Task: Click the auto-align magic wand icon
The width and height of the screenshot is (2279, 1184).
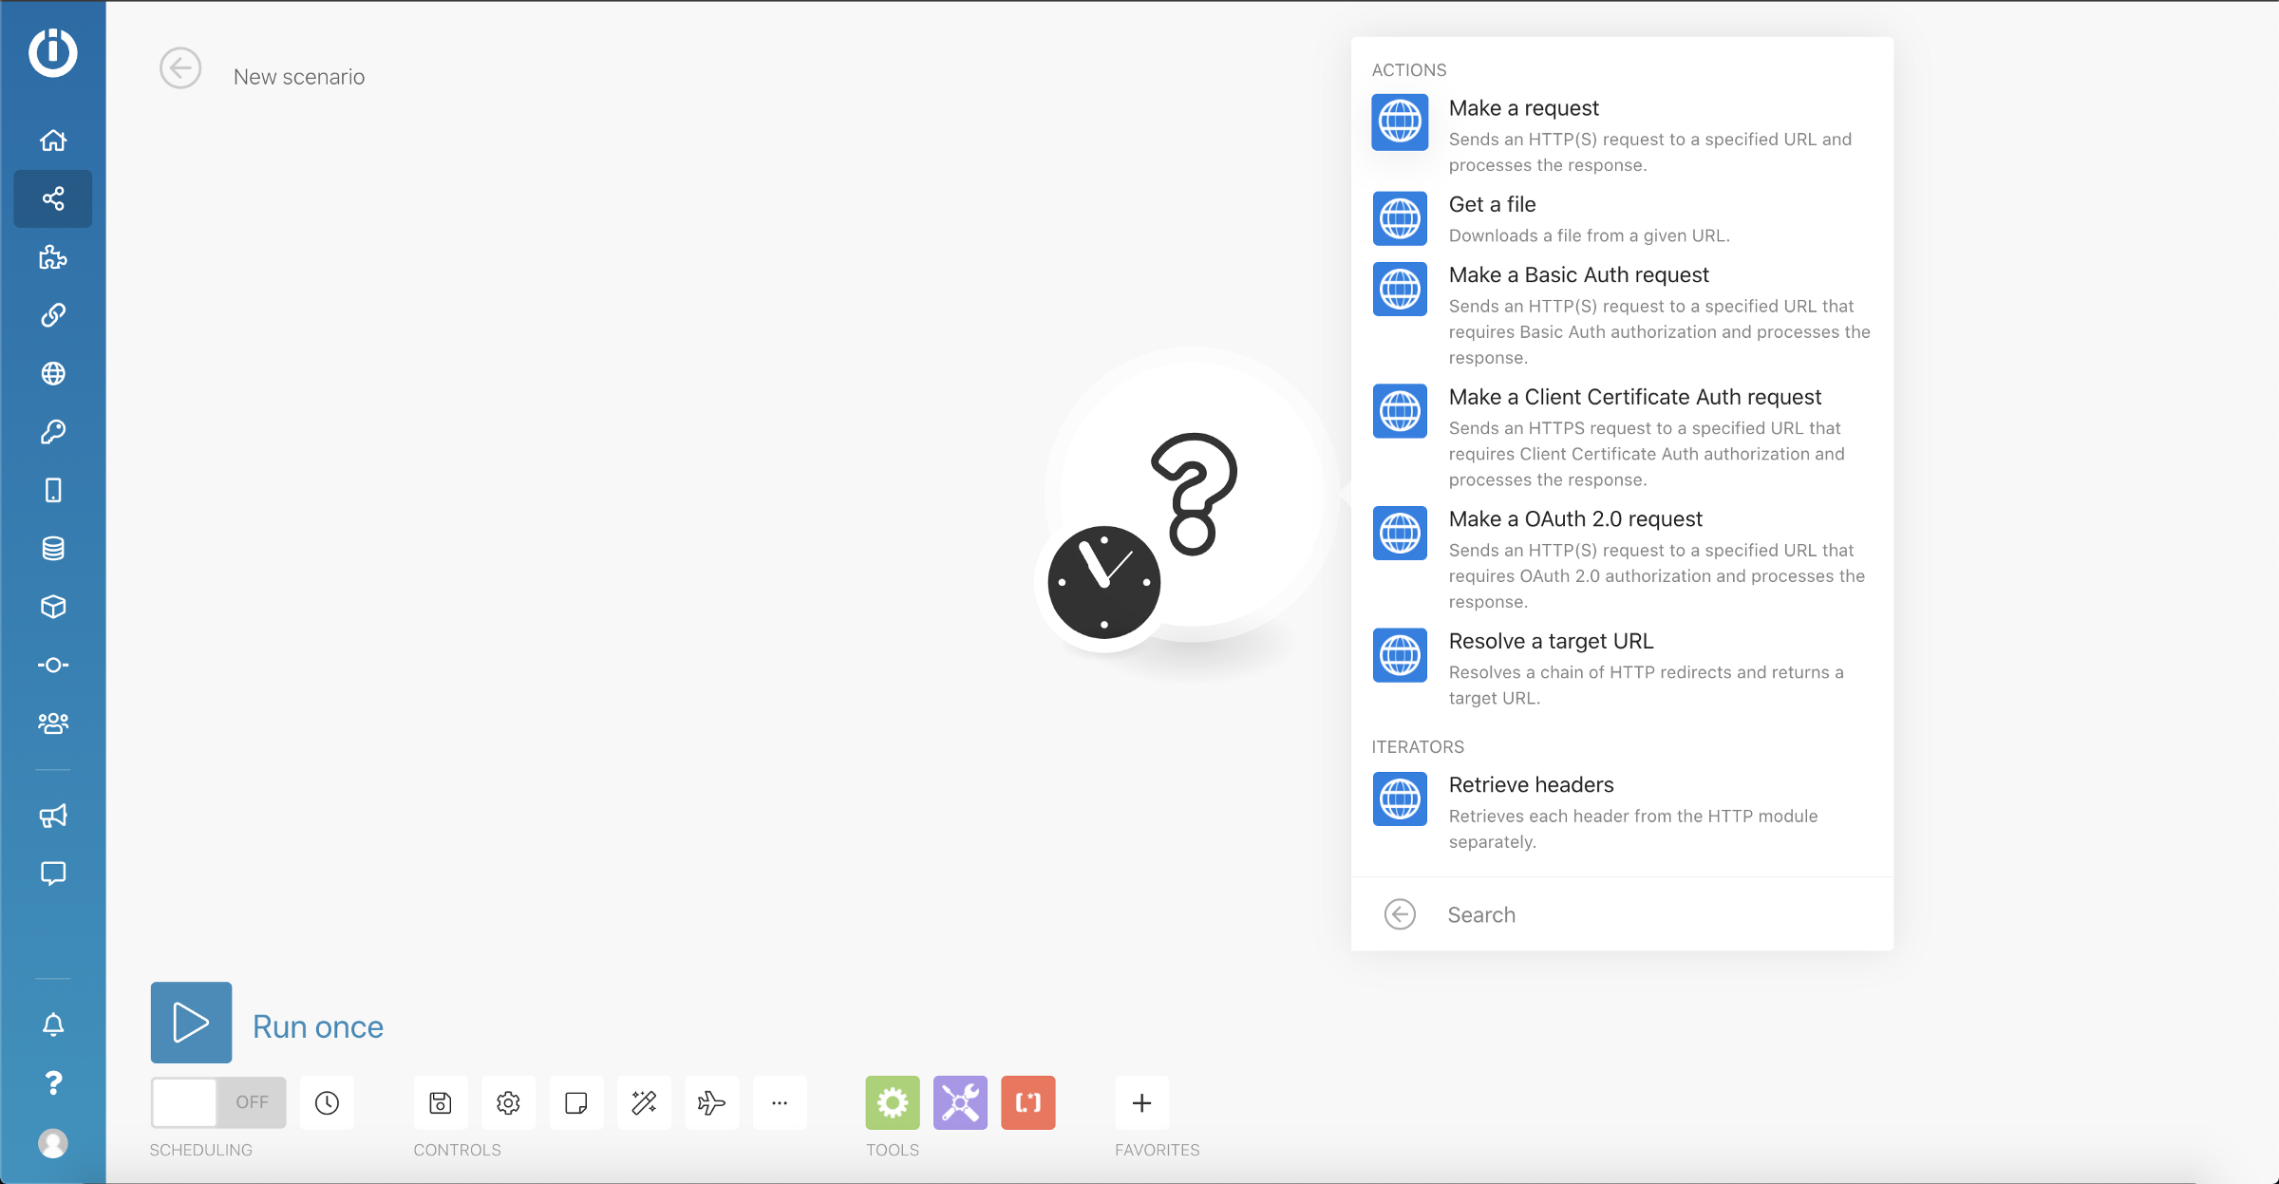Action: point(644,1102)
